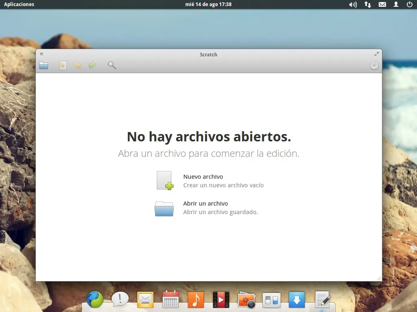Open the network indicator
417x312 pixels.
pos(368,4)
